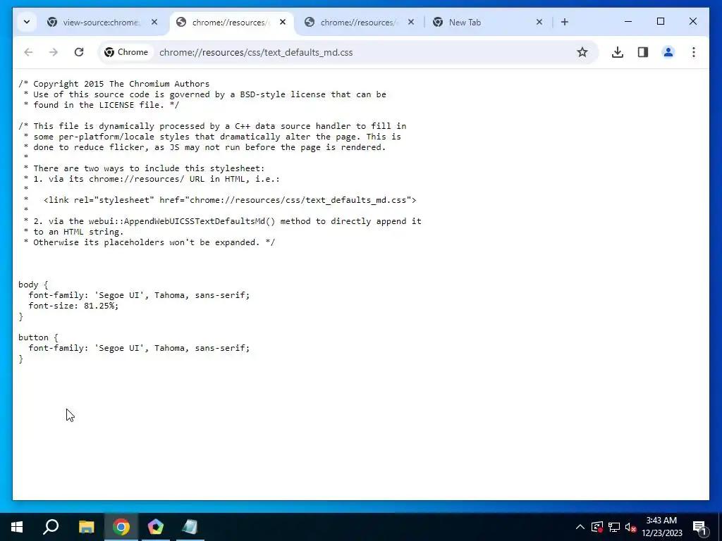Open the network tray icon
Viewport: 722px width, 541px height.
tap(614, 527)
